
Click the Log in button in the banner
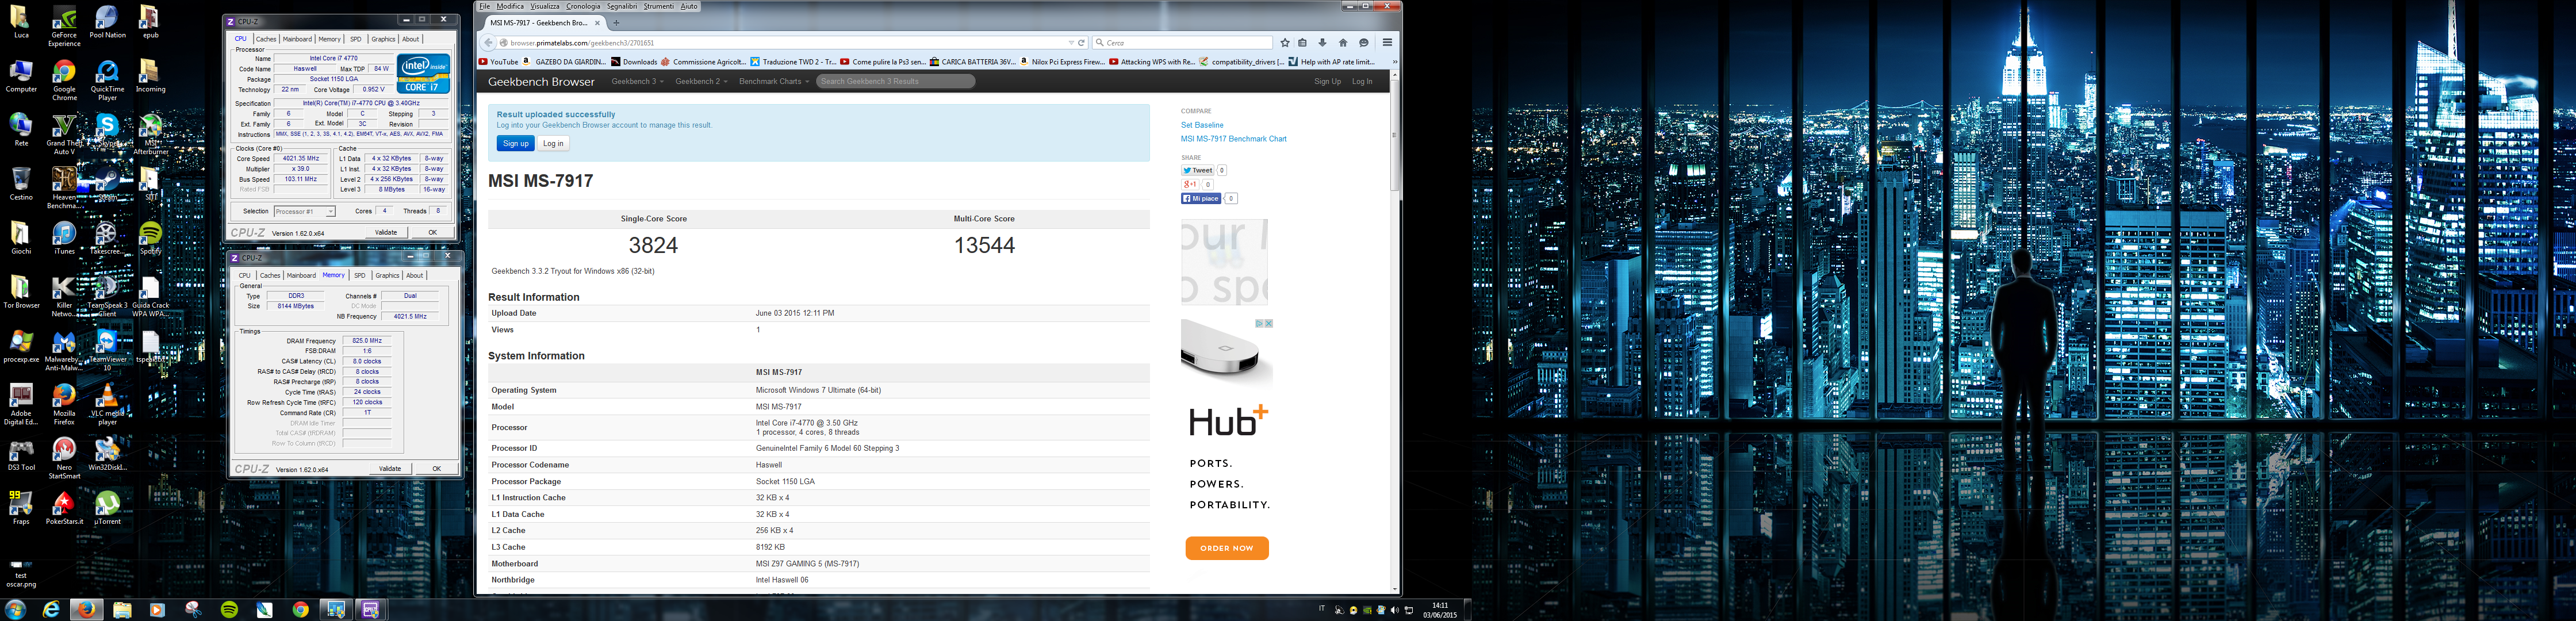553,143
